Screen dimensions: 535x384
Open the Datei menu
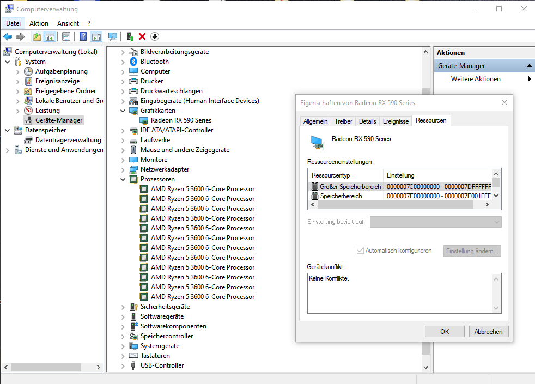coord(13,23)
